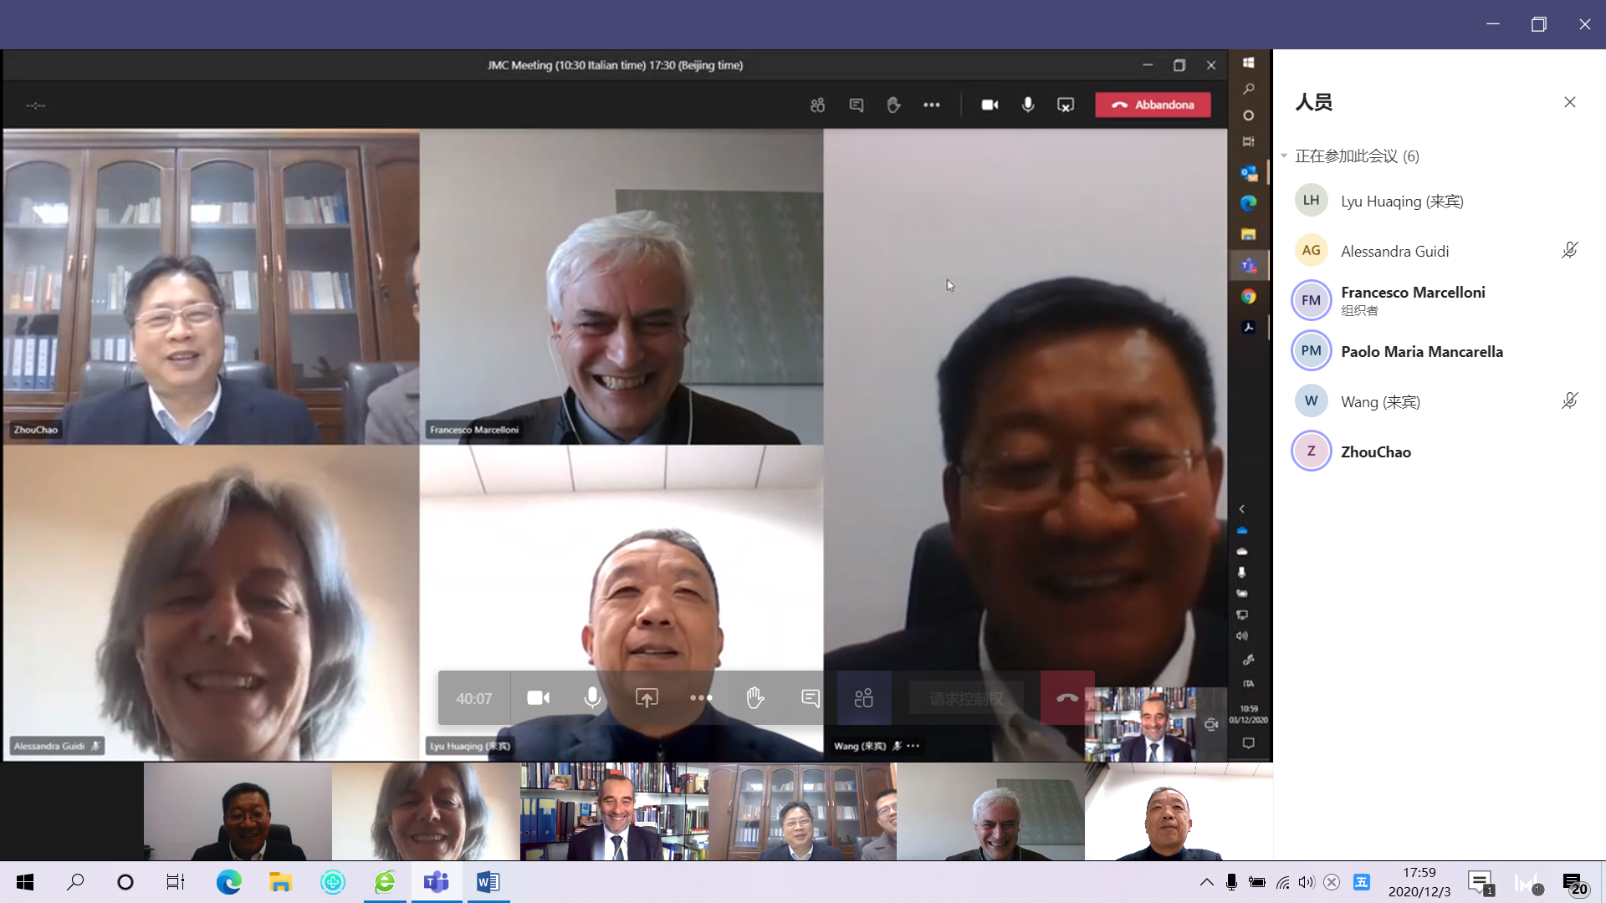Open chat in floating meeting toolbar

pyautogui.click(x=810, y=698)
